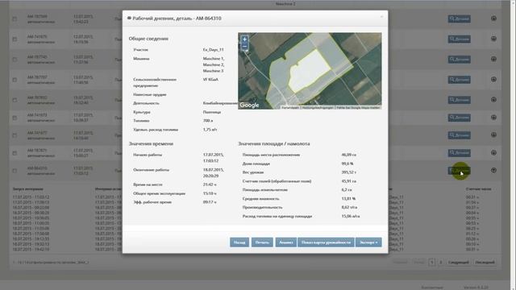
Task: Click the Значения площади / намолота heading
Action: click(x=274, y=143)
